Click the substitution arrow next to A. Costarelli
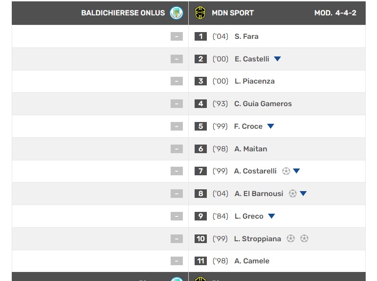The image size is (377, 281). click(296, 171)
